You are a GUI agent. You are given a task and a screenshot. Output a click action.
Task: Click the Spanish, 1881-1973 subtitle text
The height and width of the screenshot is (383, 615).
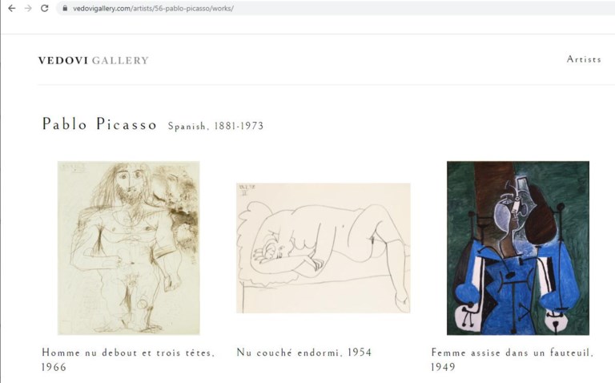pyautogui.click(x=215, y=126)
